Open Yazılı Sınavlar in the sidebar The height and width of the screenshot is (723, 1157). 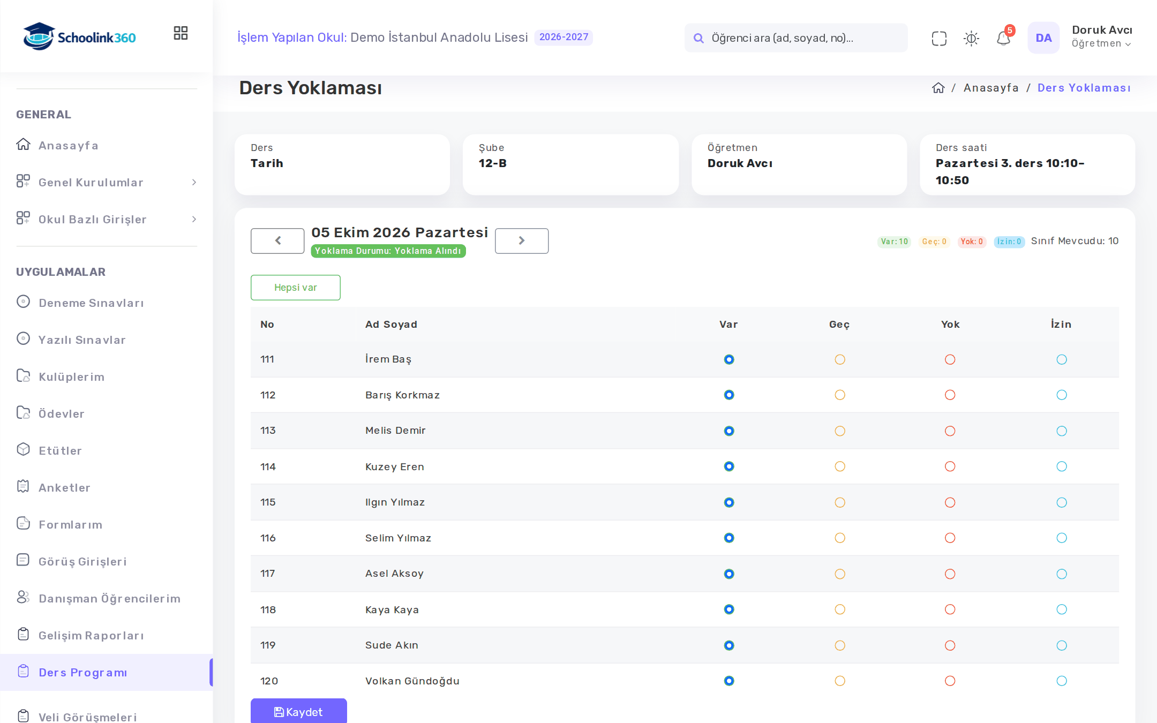pyautogui.click(x=106, y=340)
